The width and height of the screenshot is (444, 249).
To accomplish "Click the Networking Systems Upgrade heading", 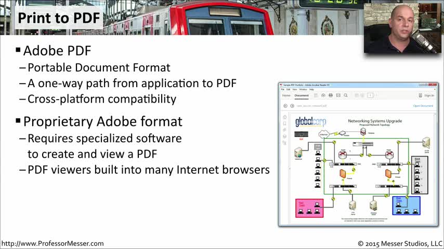I will tap(375, 121).
